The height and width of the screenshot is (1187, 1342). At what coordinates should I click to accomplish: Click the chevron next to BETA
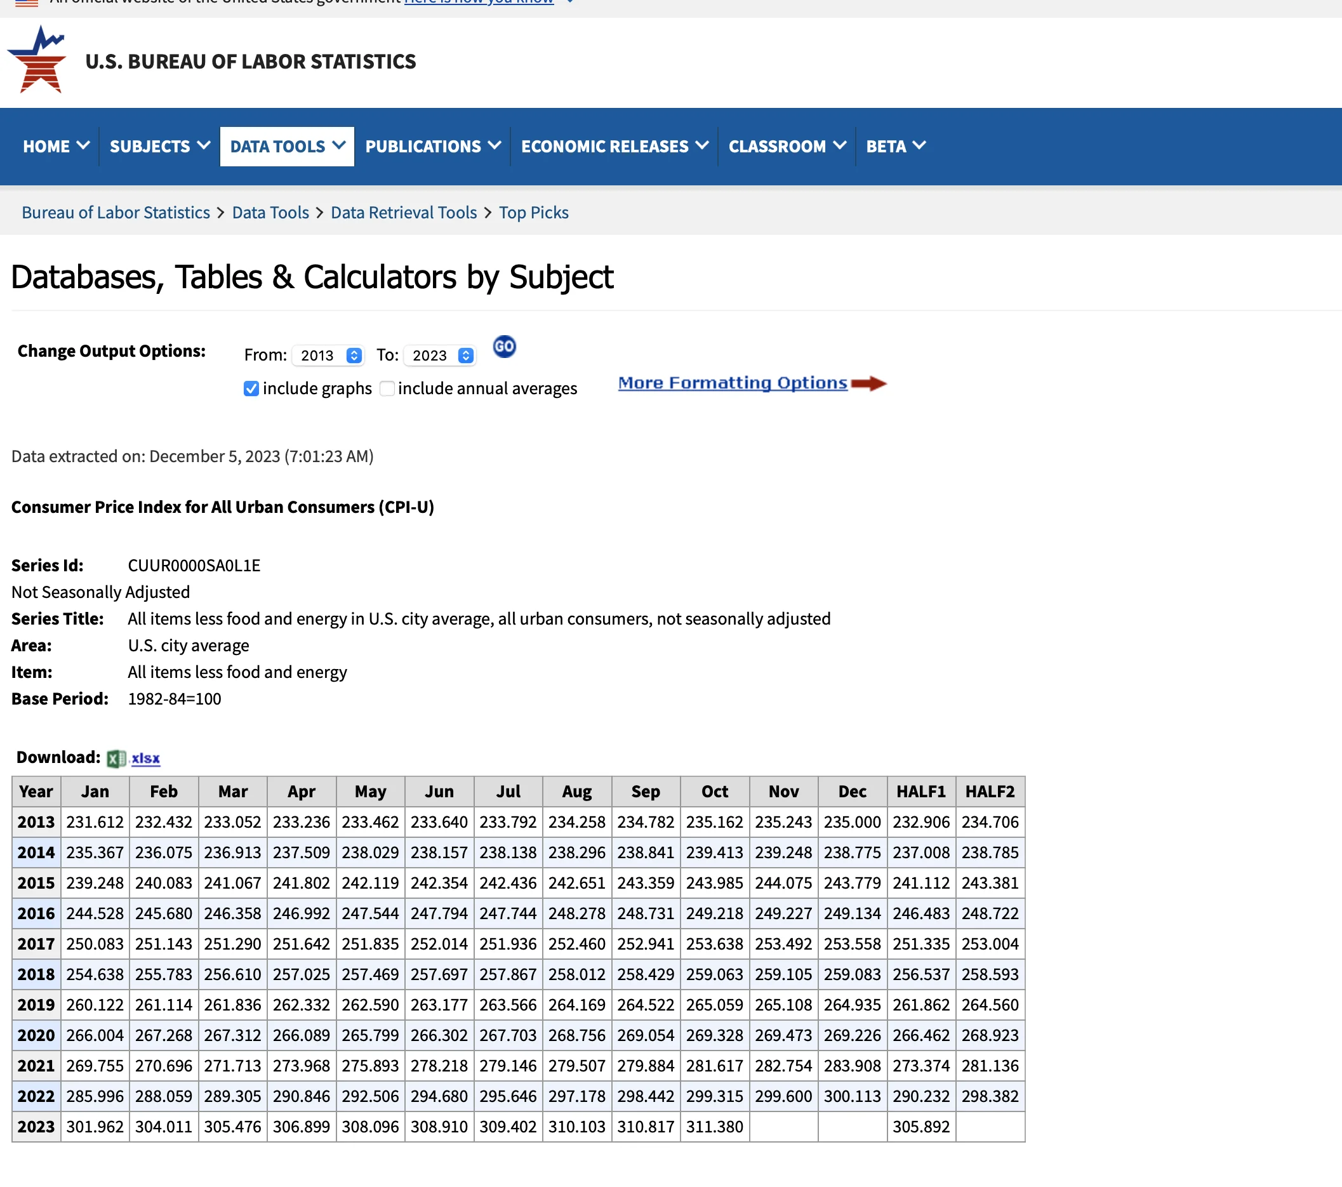[919, 146]
